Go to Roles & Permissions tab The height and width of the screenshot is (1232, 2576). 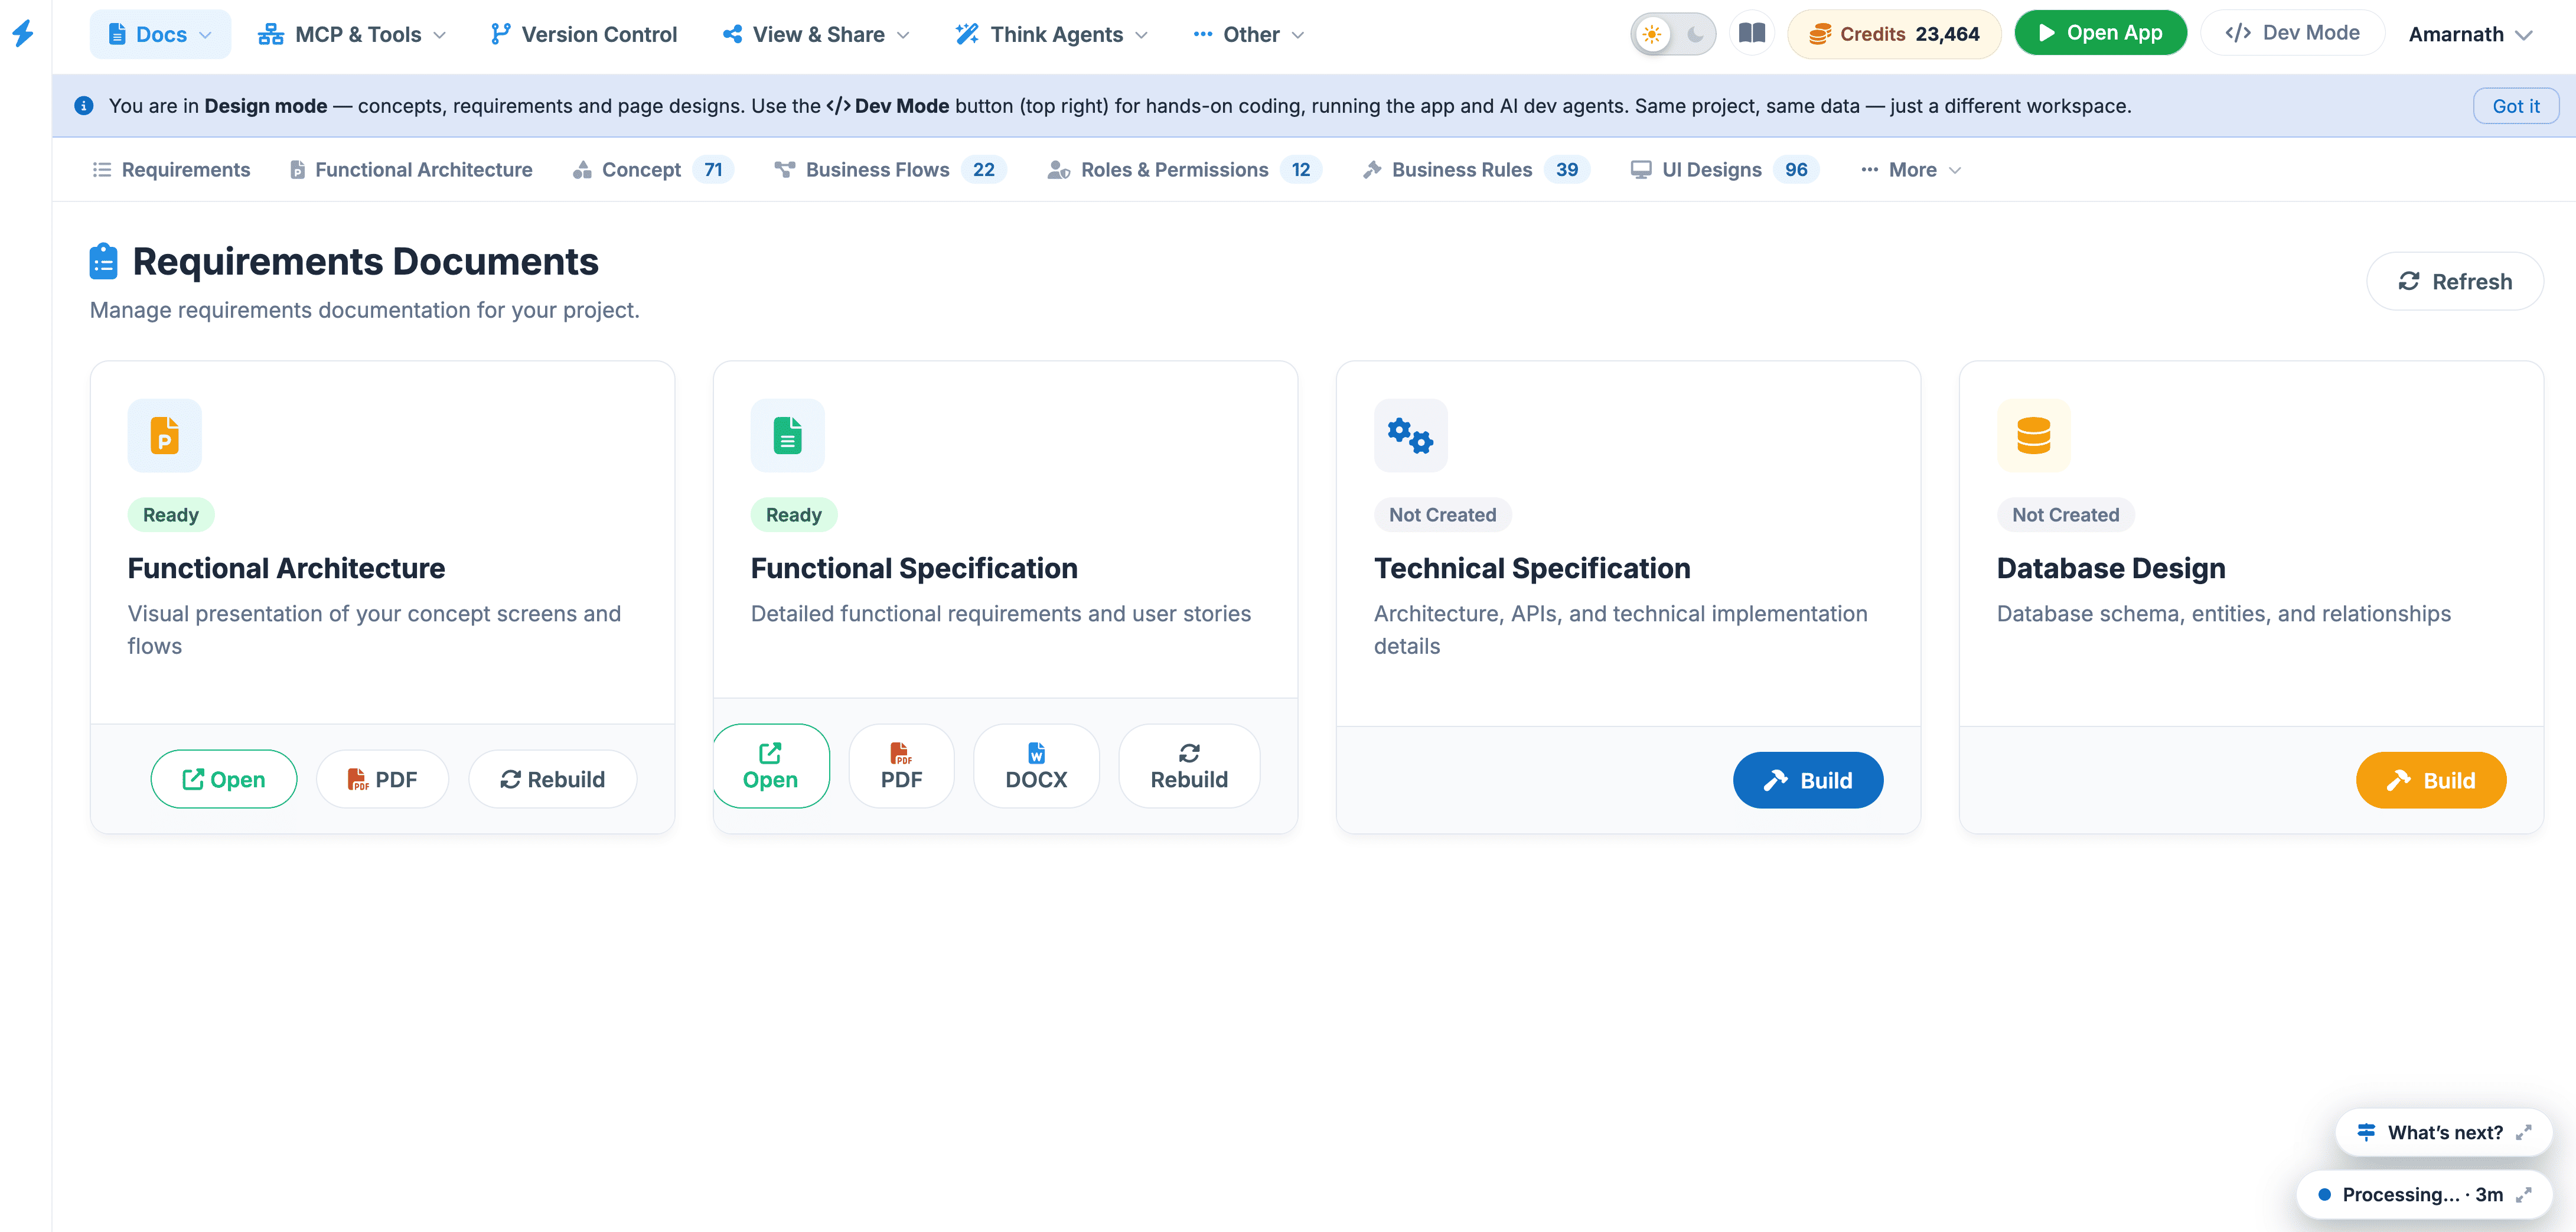pos(1184,170)
